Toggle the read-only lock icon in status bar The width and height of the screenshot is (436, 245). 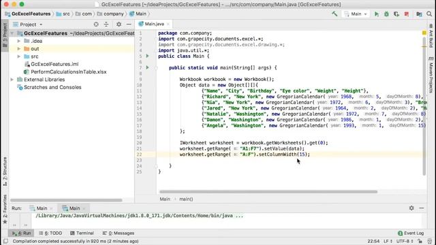[x=420, y=241]
